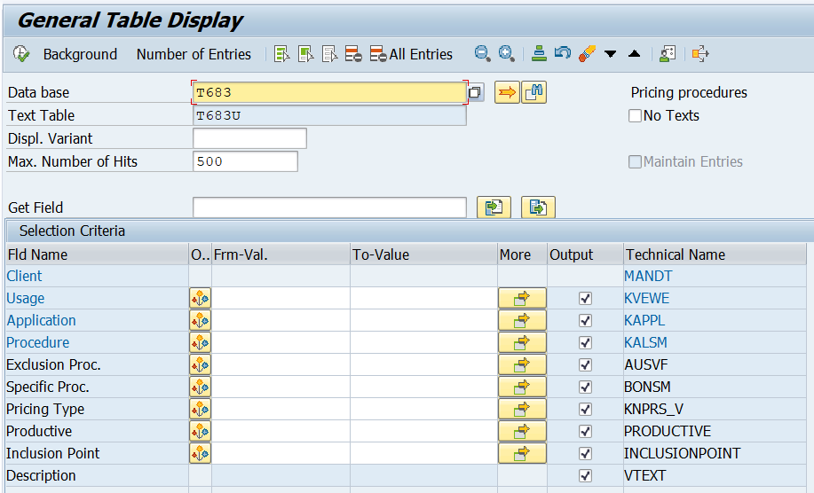Uncheck Output checkbox for Procedure
Viewport: 814px width, 493px height.
(585, 342)
